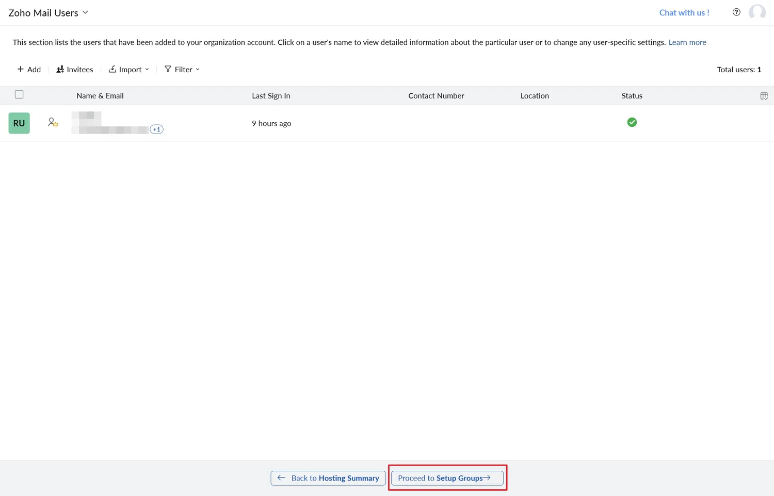Select the header checkbox to select all users
The height and width of the screenshot is (496, 774).
[19, 94]
